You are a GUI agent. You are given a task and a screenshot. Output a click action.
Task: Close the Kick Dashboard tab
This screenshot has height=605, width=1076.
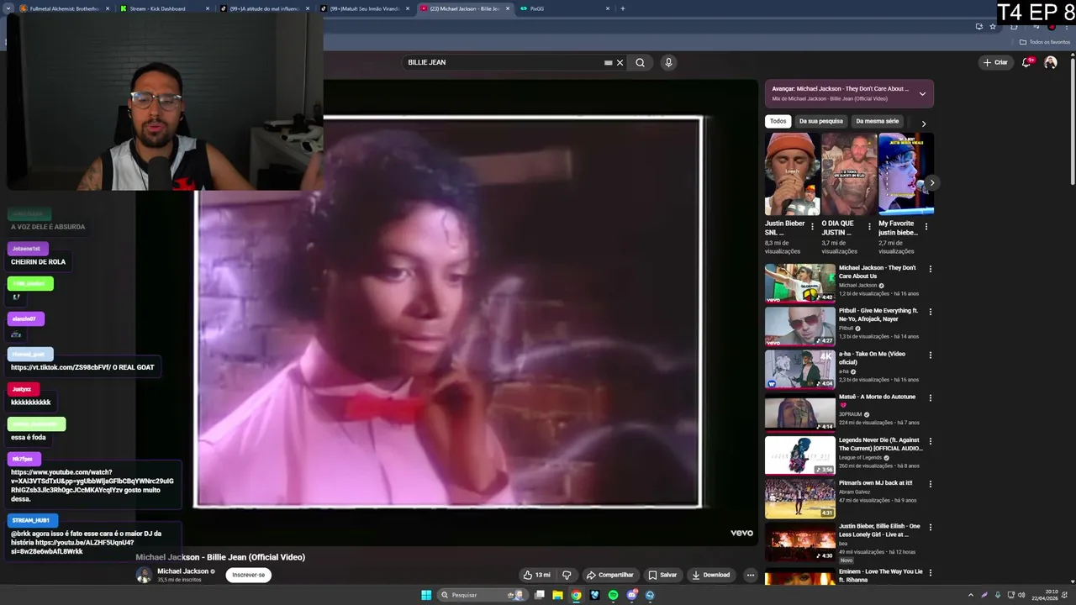[x=208, y=8]
